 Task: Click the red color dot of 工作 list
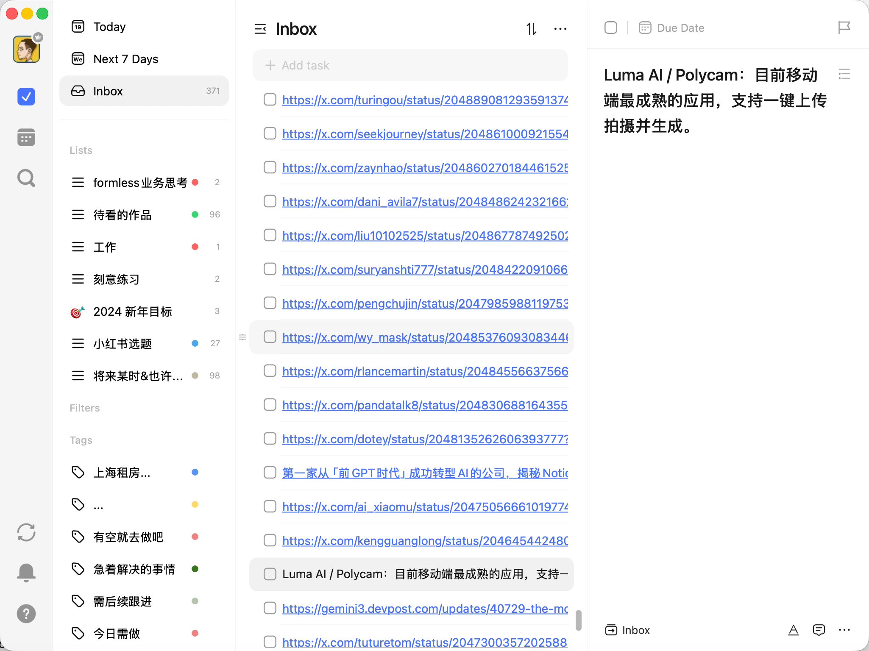point(195,247)
